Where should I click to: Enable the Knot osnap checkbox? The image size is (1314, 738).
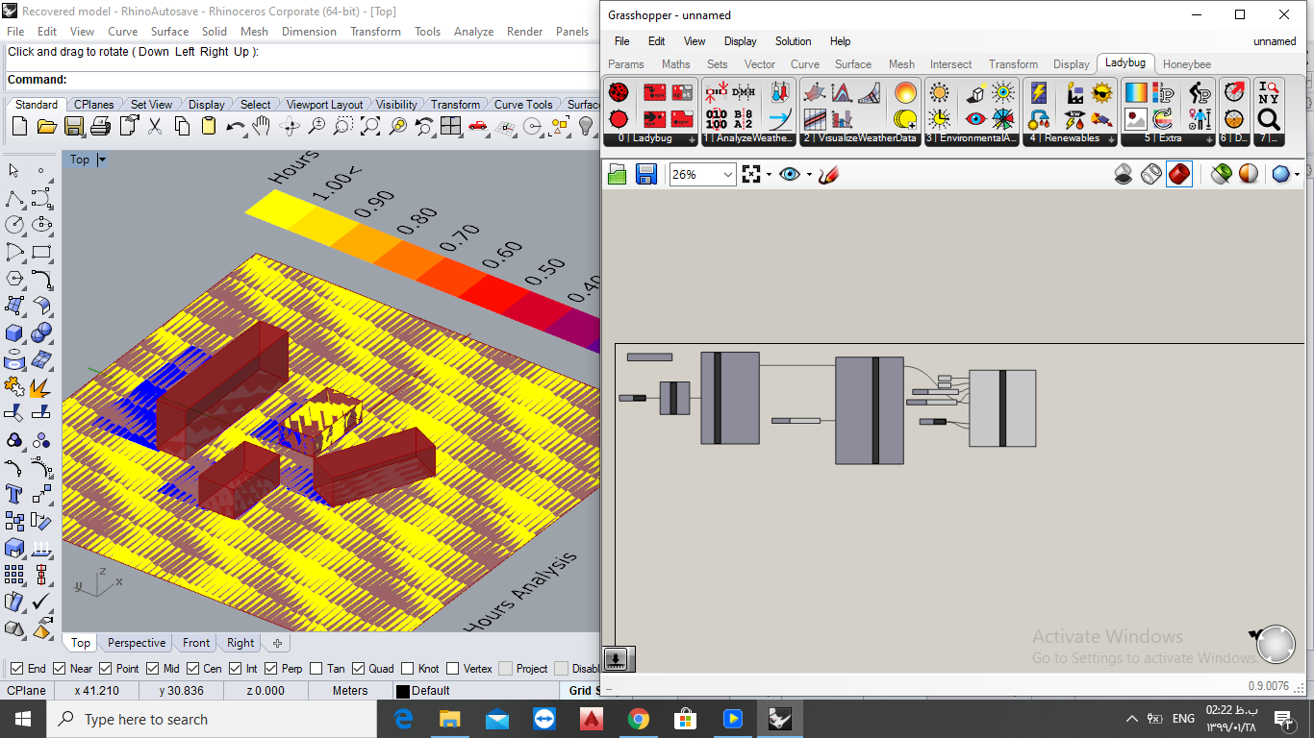pyautogui.click(x=408, y=669)
